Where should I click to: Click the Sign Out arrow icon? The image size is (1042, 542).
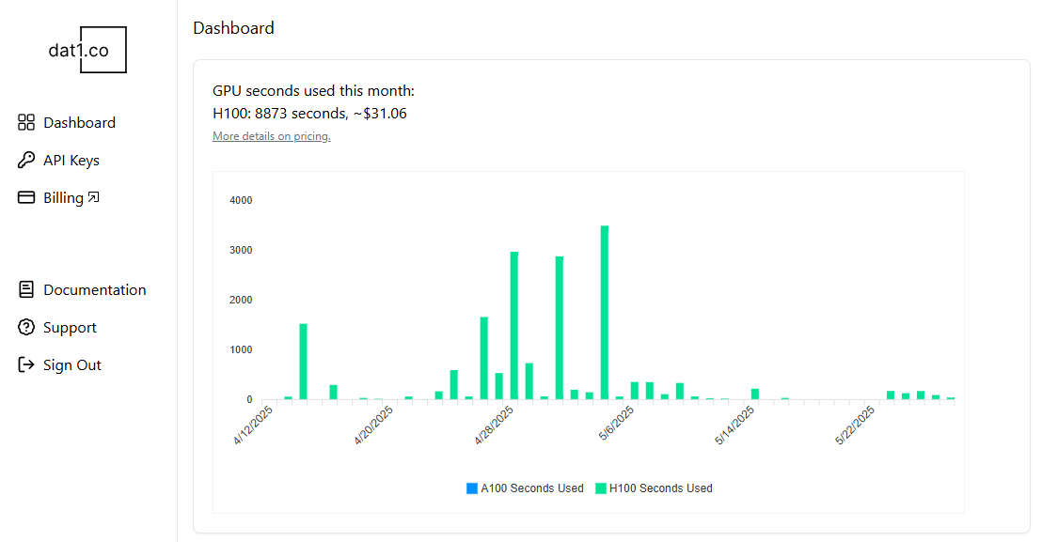[26, 365]
